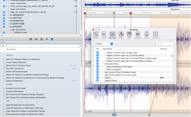Viewport: 191px width, 117px height.
Task: Collapse the Varispeed Menu group
Action: click(x=103, y=64)
